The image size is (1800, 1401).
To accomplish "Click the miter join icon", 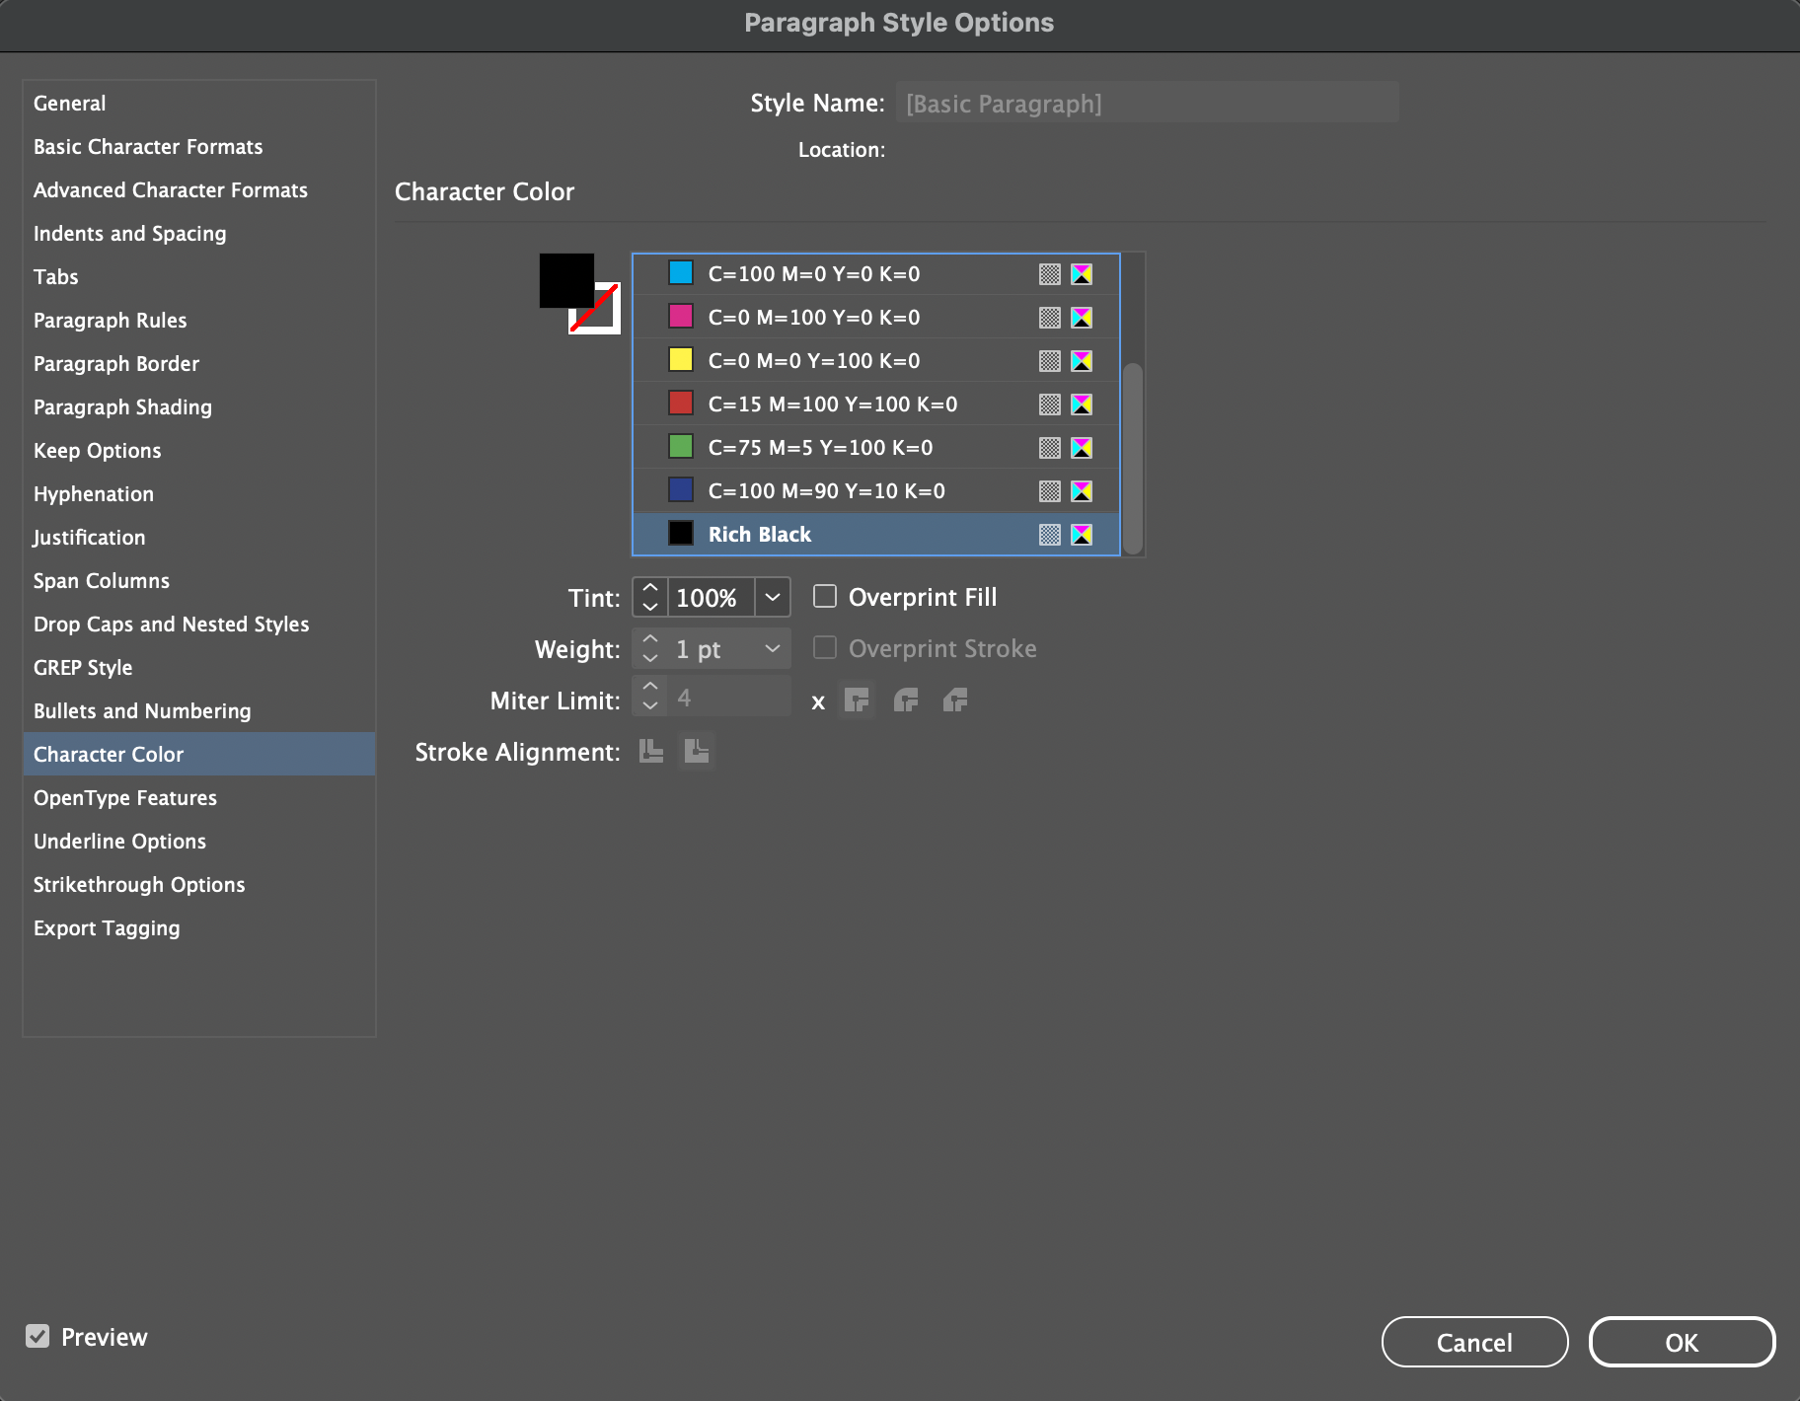I will tap(857, 700).
